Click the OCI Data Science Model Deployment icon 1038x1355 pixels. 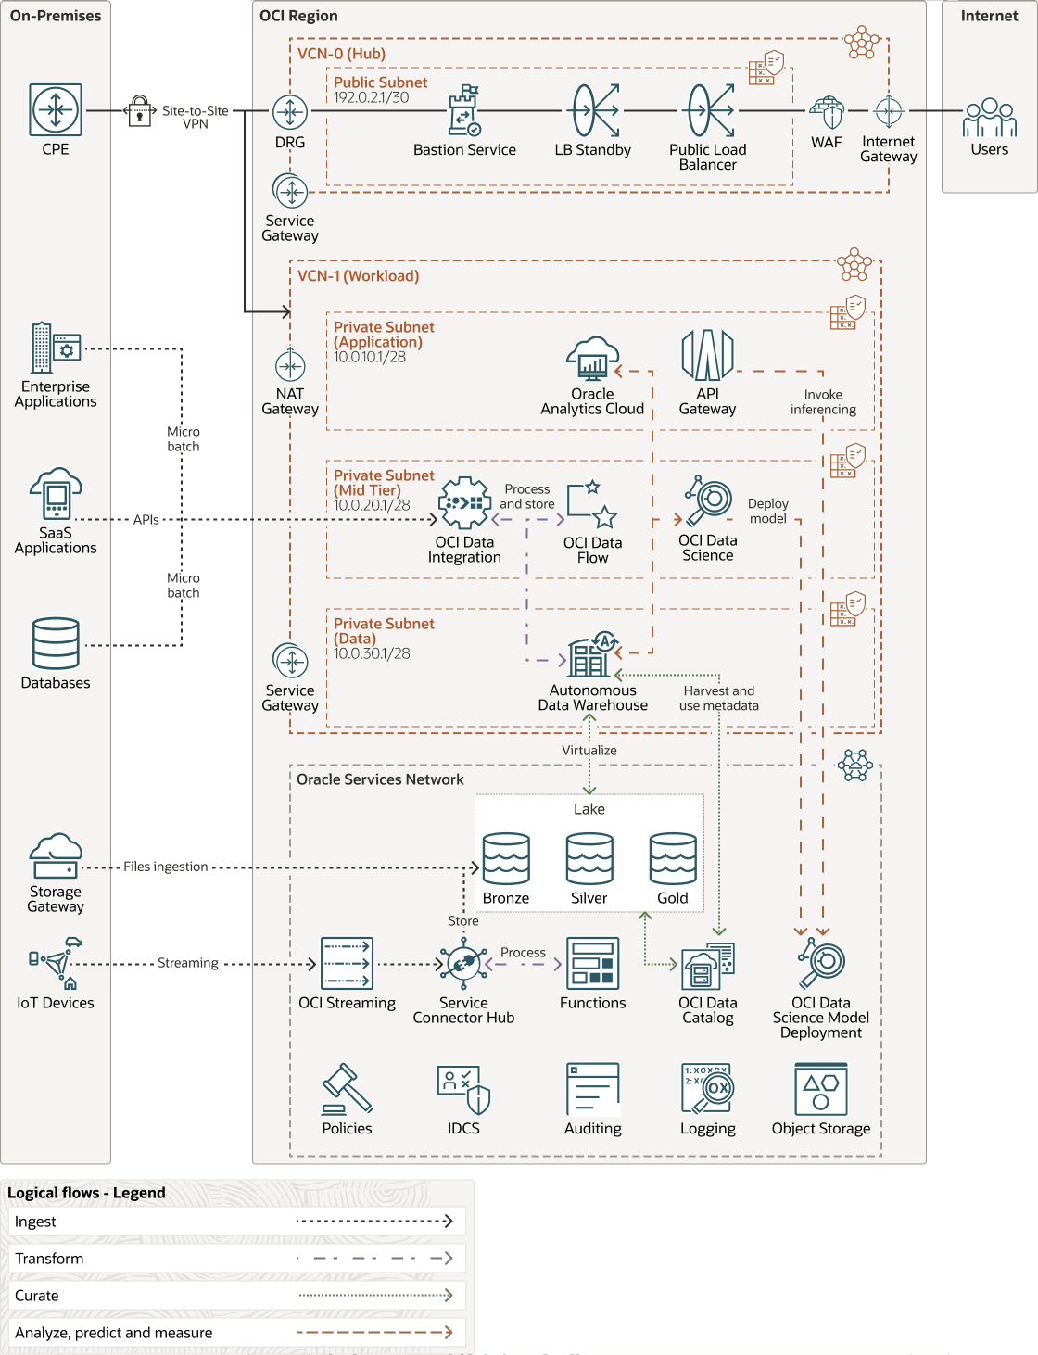point(821,964)
